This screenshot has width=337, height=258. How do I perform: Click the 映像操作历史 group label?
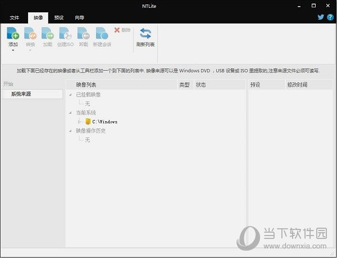point(90,131)
